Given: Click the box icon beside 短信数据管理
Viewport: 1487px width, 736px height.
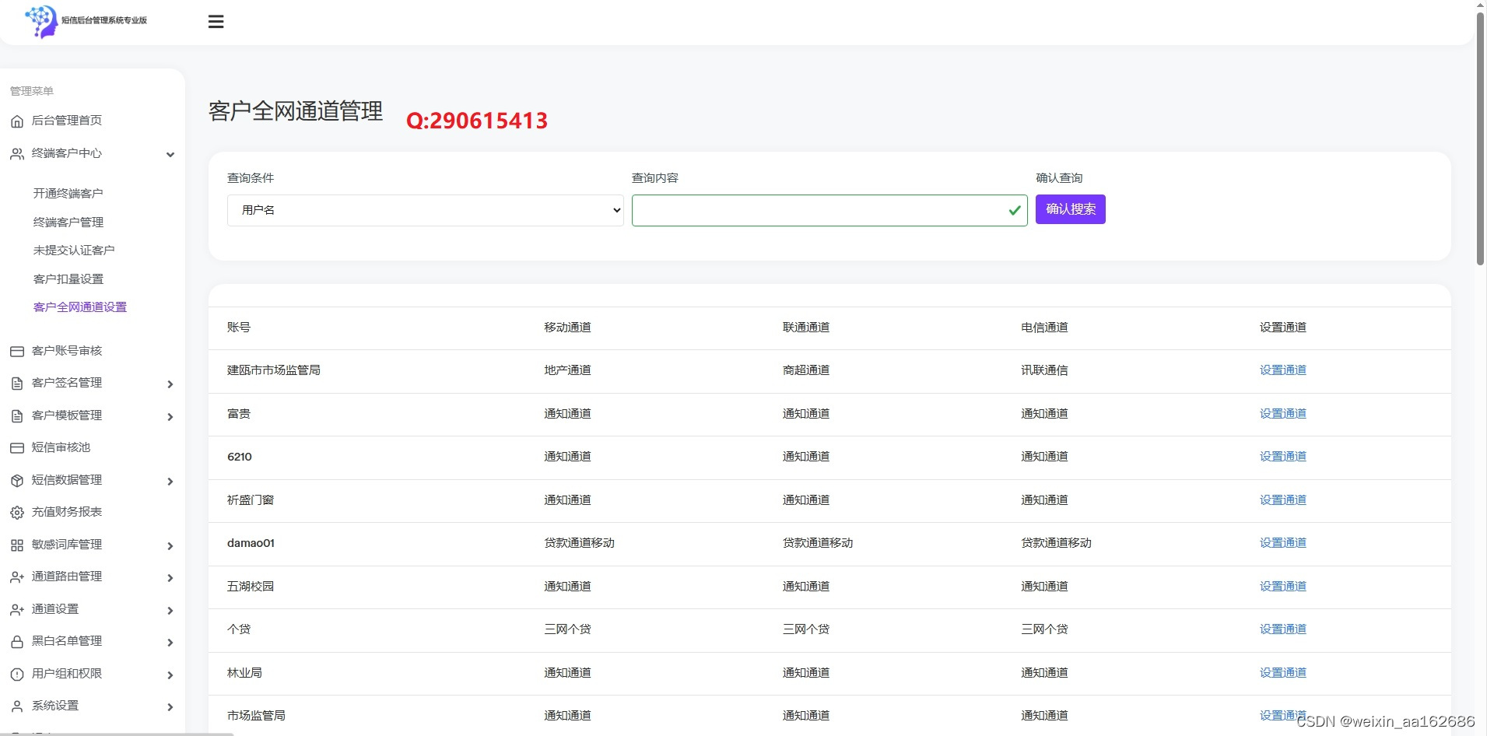Looking at the screenshot, I should tap(17, 481).
